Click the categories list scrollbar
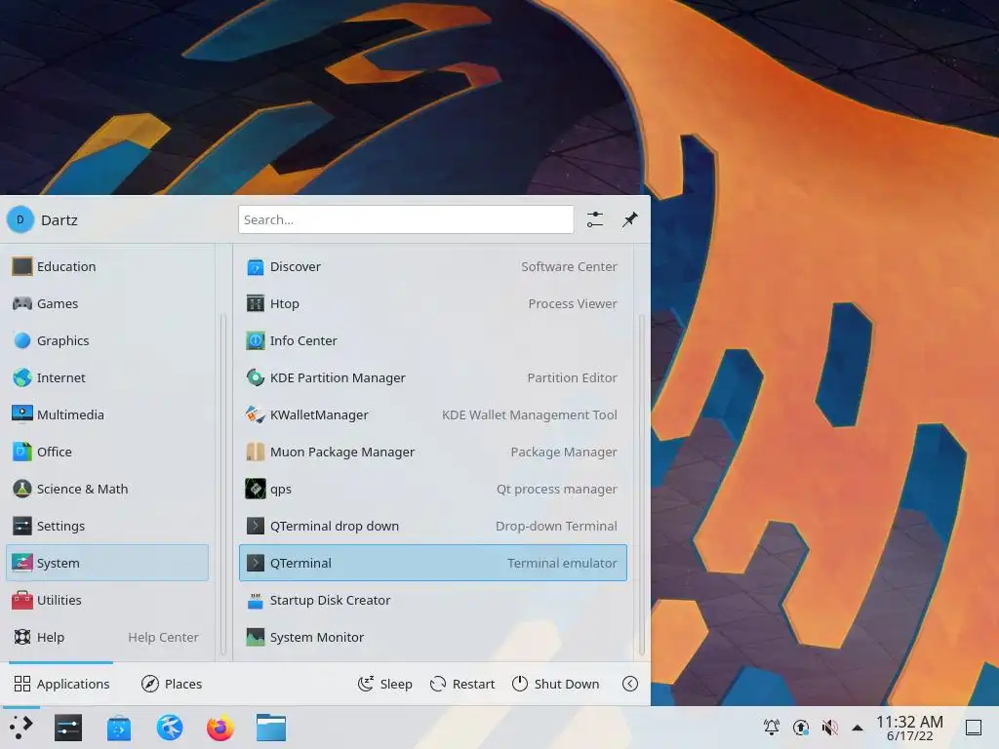The width and height of the screenshot is (999, 749). pyautogui.click(x=223, y=484)
